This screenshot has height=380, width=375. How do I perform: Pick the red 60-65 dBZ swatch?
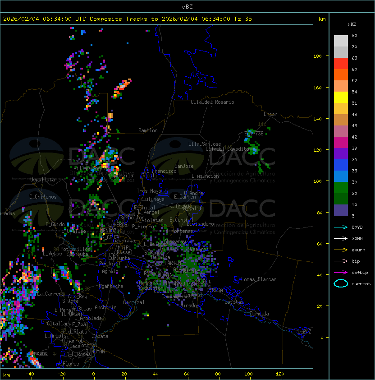341,64
